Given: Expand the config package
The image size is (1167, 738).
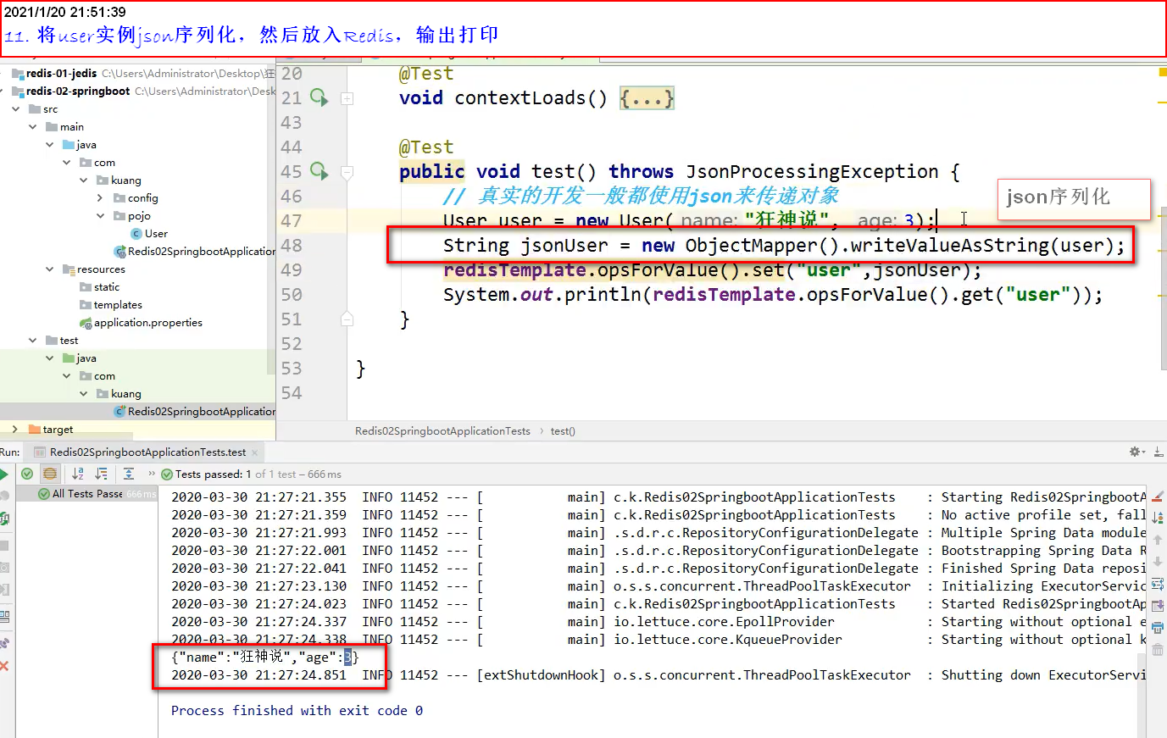Looking at the screenshot, I should click(100, 198).
